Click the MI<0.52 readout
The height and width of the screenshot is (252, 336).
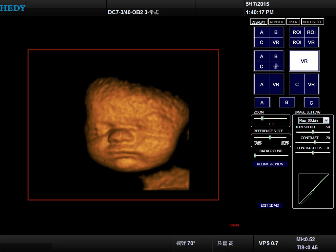(x=305, y=239)
